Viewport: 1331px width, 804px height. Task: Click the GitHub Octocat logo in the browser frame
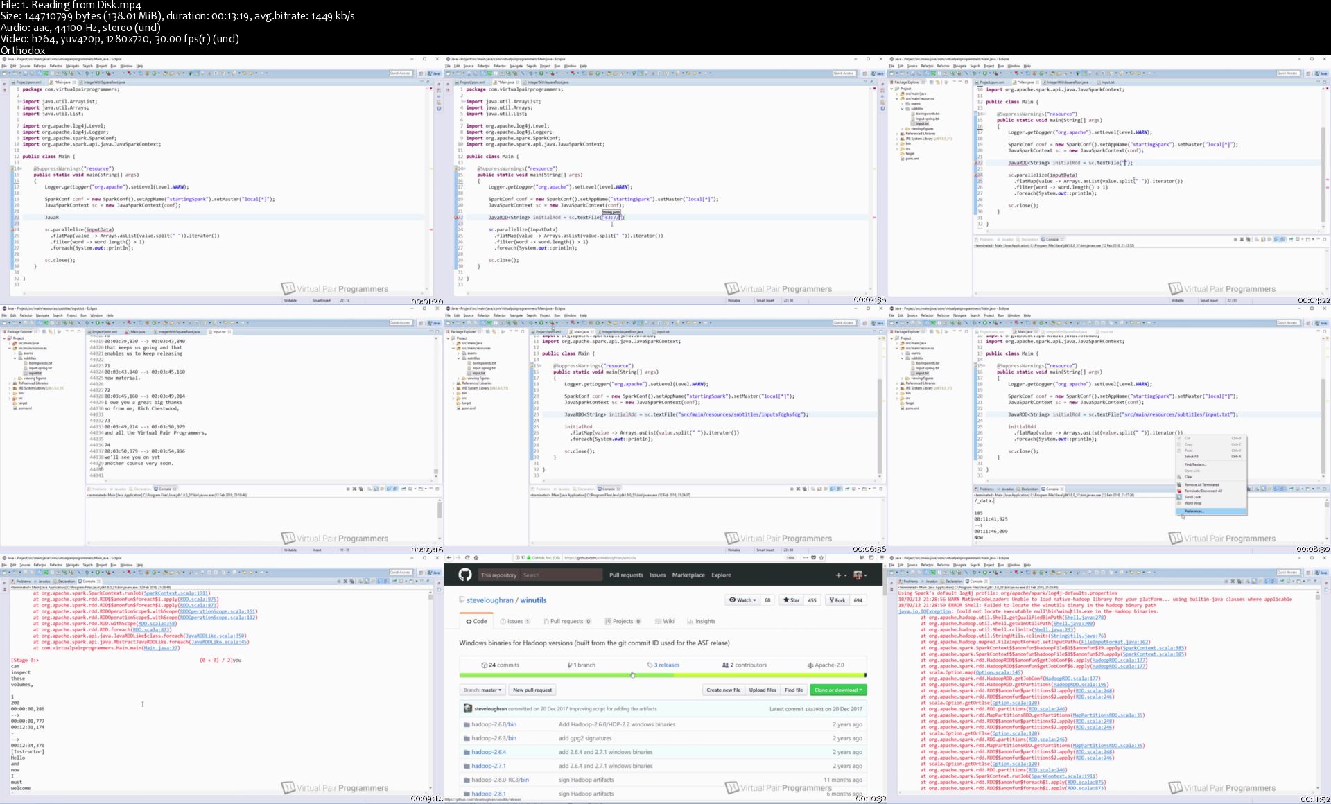click(x=465, y=575)
